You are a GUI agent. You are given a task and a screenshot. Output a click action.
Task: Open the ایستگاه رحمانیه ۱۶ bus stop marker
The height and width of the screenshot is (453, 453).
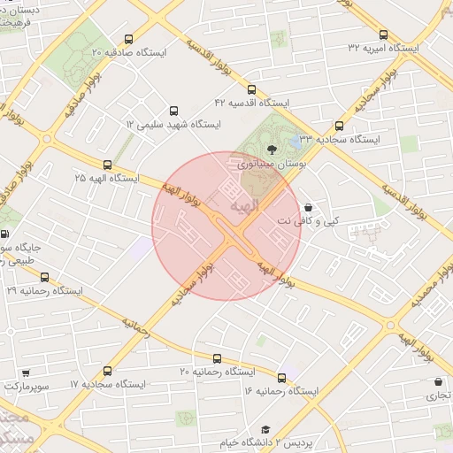click(x=282, y=378)
